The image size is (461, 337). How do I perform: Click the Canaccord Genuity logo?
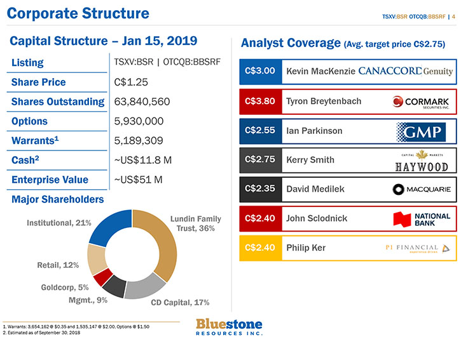tap(406, 71)
